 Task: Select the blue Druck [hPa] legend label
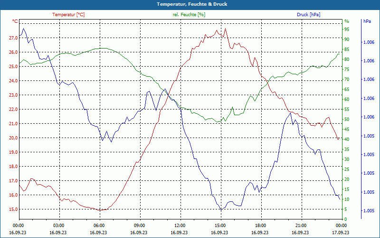[308, 15]
